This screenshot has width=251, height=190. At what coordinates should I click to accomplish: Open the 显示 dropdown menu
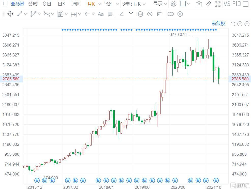point(160,4)
